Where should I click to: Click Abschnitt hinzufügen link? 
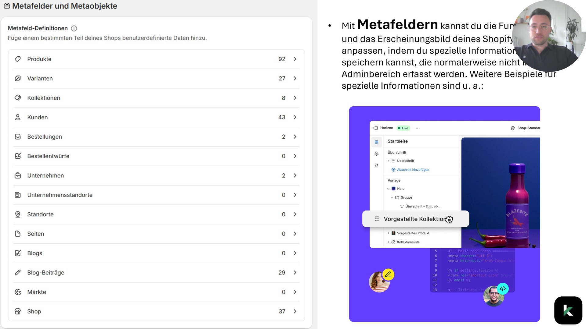(410, 170)
